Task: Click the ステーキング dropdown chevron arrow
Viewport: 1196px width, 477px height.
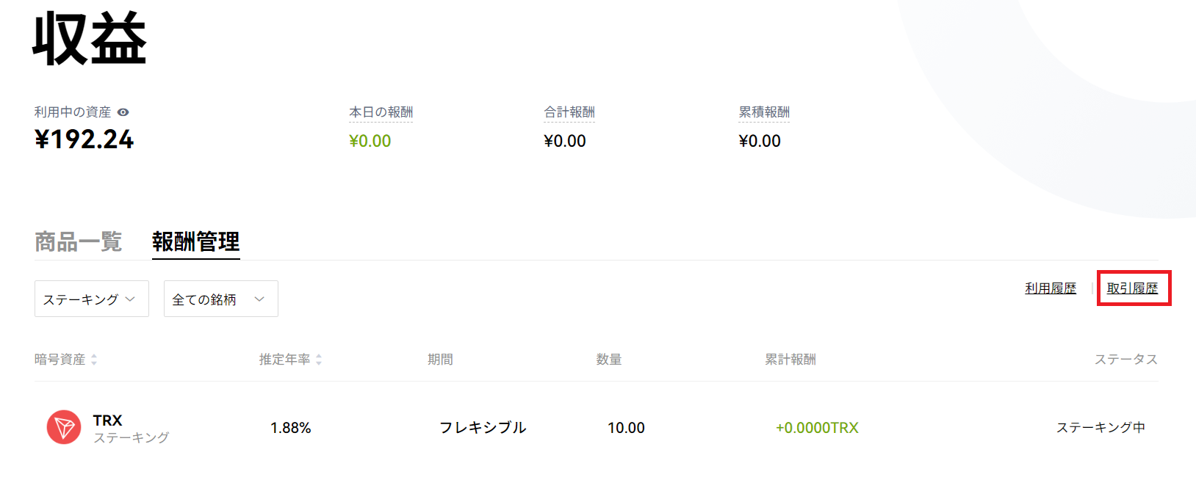Action: (130, 299)
